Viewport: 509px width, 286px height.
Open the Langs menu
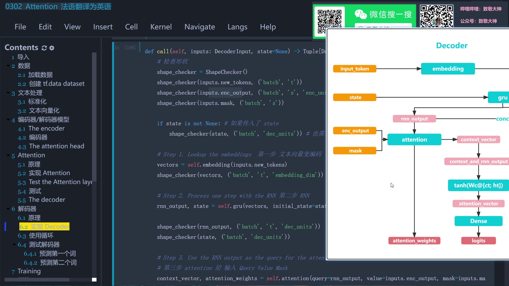237,27
